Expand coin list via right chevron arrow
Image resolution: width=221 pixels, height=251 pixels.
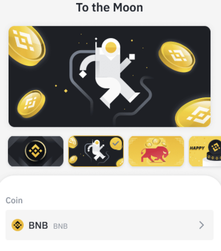click(x=201, y=225)
